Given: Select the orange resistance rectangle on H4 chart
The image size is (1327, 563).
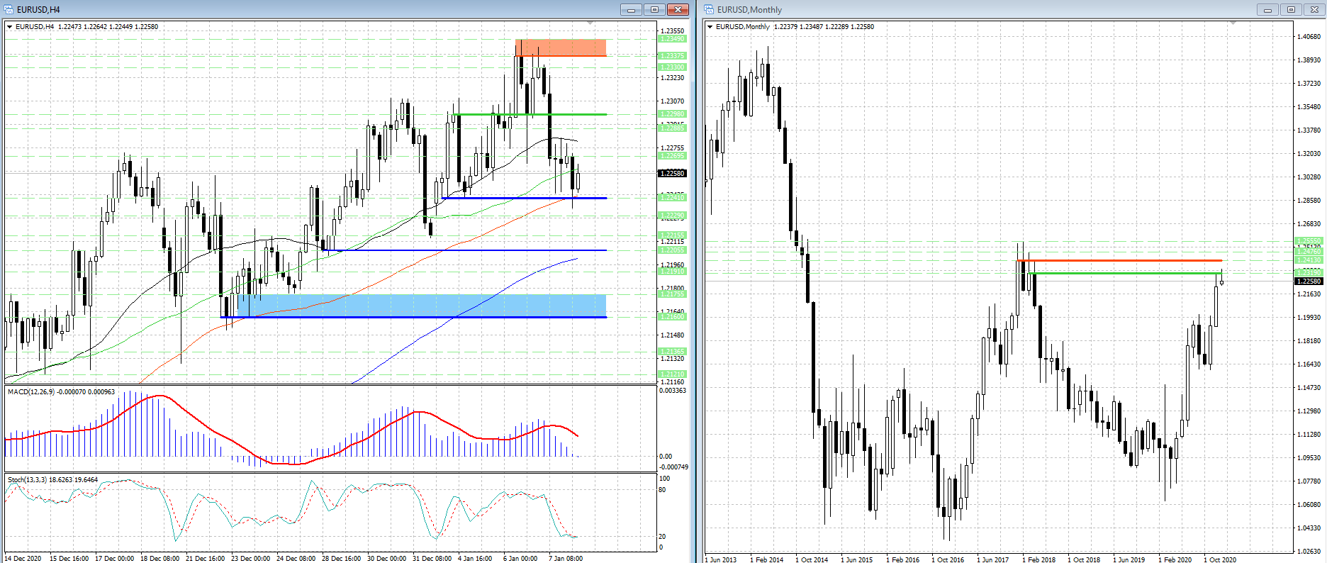Looking at the screenshot, I should (x=561, y=48).
